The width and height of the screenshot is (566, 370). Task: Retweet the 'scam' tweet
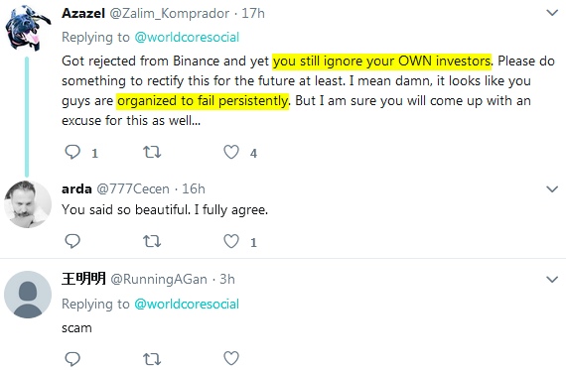[152, 359]
